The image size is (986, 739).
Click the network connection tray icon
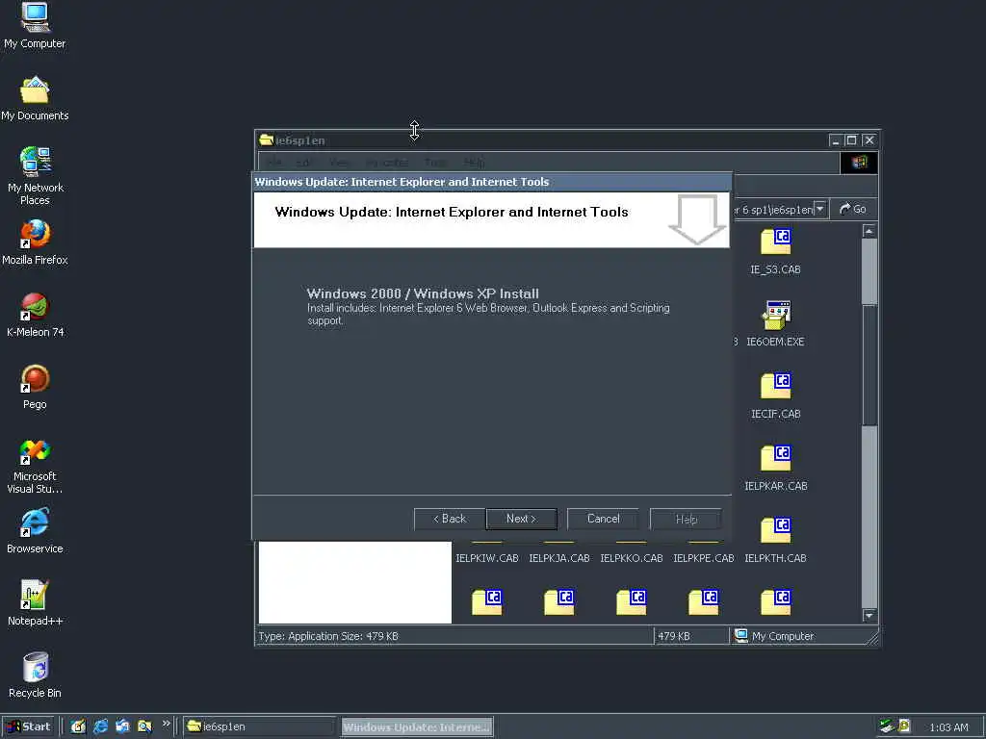pyautogui.click(x=886, y=726)
